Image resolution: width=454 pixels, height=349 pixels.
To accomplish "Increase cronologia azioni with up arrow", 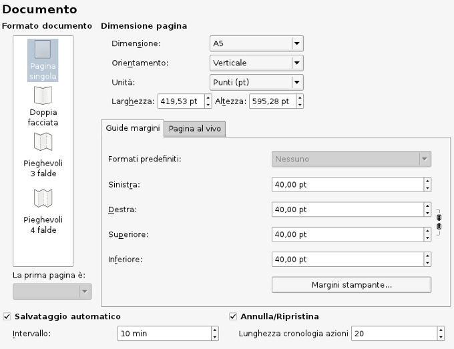I will [x=441, y=330].
